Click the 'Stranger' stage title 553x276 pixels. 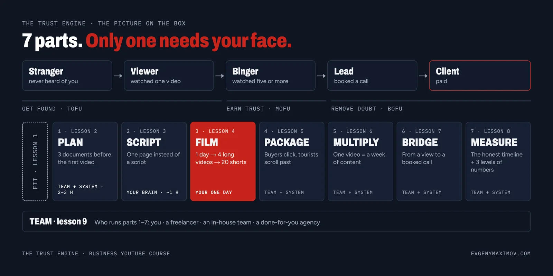[x=46, y=71]
